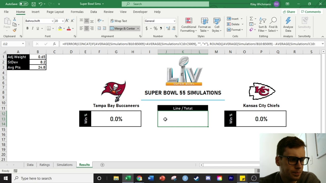
Task: Click Insert Function fx icon
Action: coord(54,44)
